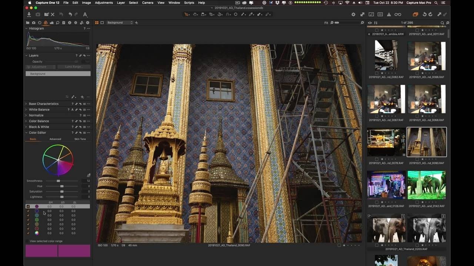Select the elephants on green background thumbnail
This screenshot has width=474, height=266.
pos(427,185)
